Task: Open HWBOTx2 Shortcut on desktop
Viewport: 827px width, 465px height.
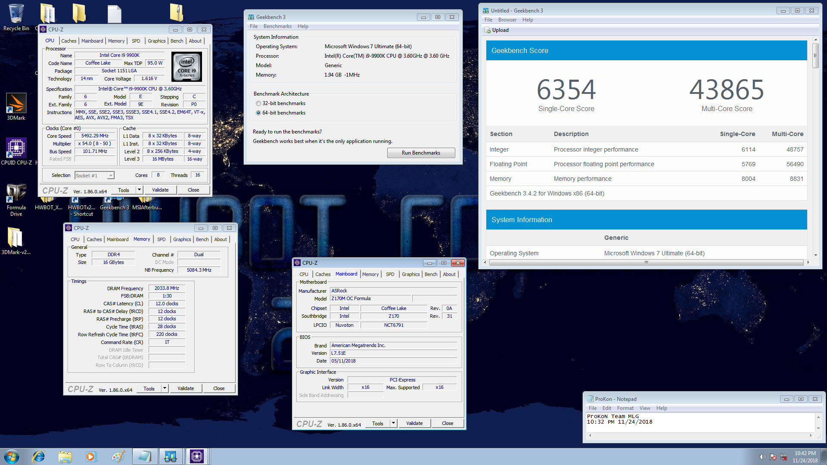Action: coord(82,206)
